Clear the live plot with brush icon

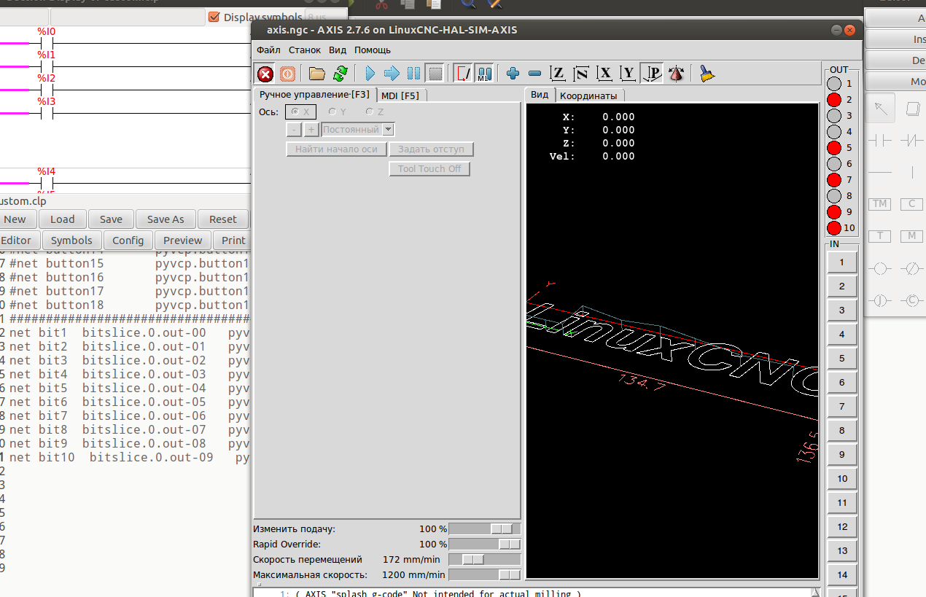707,74
